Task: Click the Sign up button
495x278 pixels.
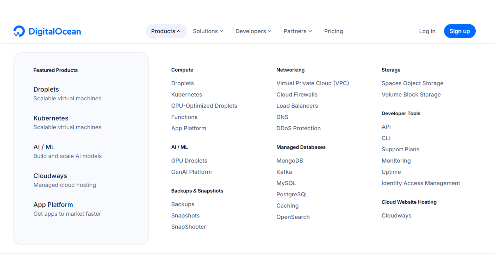Action: point(460,31)
